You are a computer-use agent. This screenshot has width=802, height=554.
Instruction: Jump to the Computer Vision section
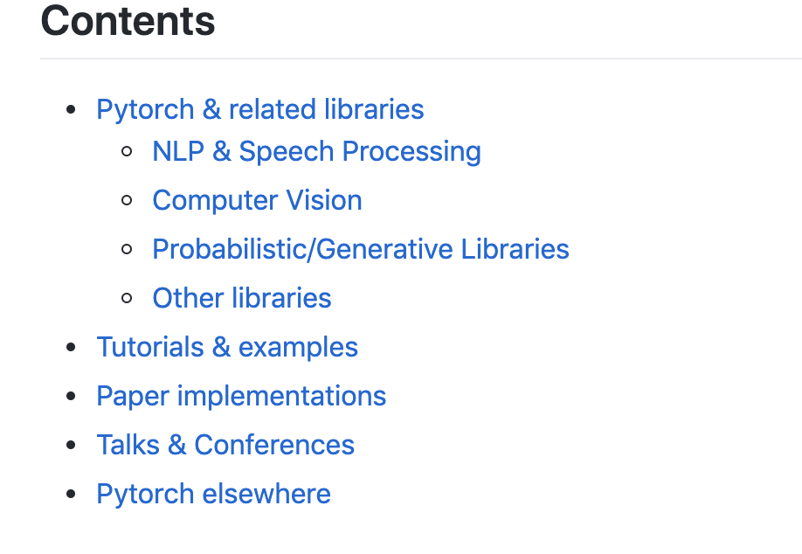point(257,200)
